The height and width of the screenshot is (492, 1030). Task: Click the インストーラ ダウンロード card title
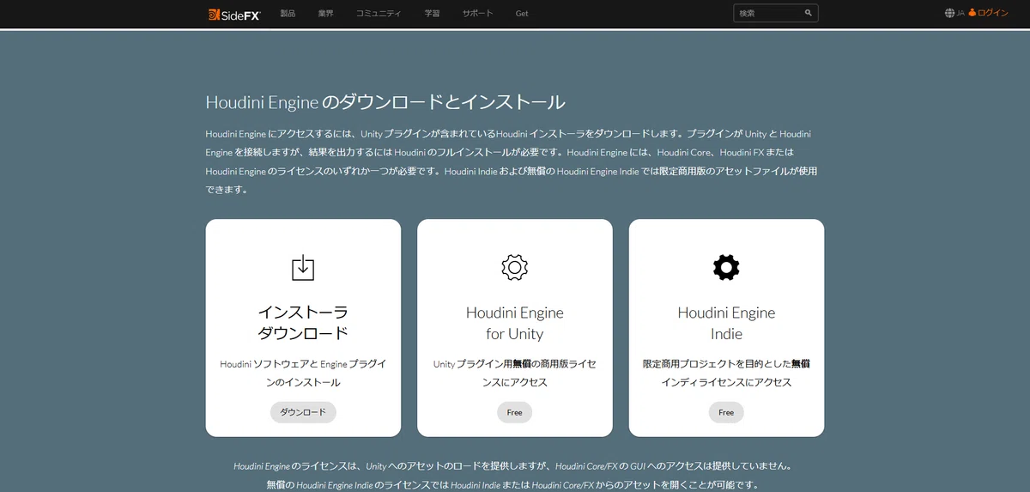pyautogui.click(x=303, y=323)
